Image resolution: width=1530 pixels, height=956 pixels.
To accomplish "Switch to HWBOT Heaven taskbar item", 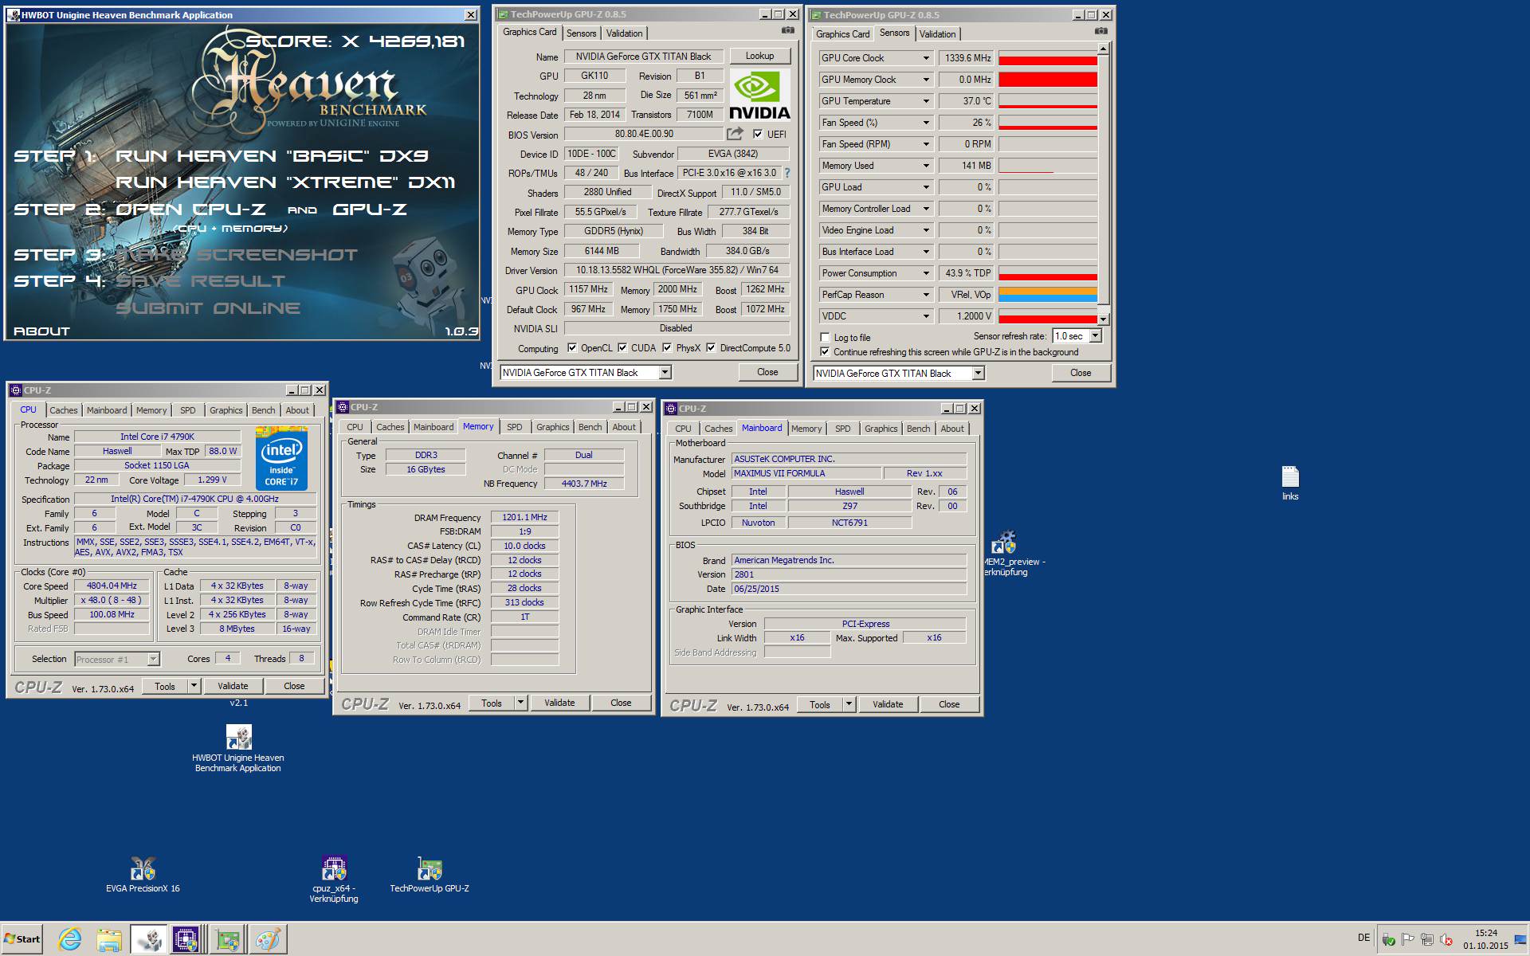I will [148, 939].
